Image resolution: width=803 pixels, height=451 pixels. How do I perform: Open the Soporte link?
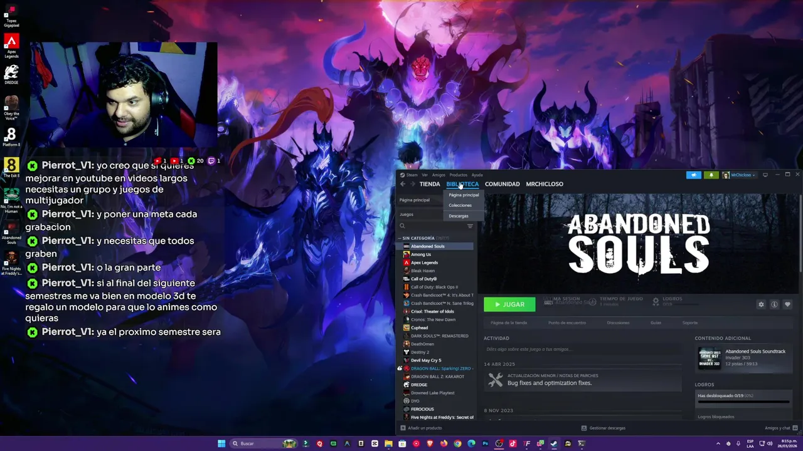(x=689, y=323)
